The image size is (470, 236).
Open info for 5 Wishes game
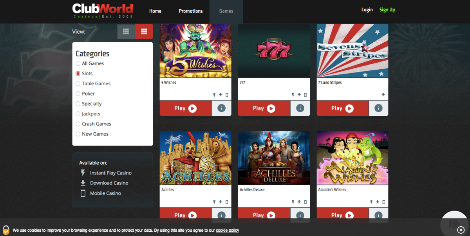222,108
